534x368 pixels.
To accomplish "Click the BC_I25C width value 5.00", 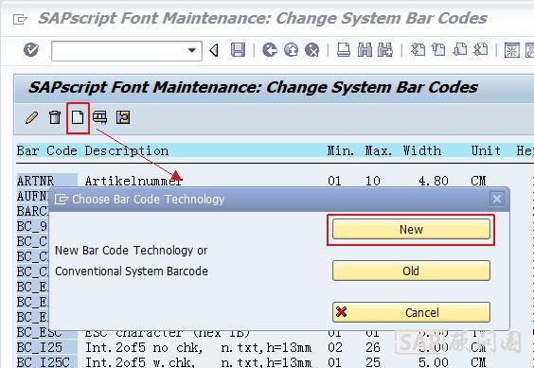I will click(434, 362).
